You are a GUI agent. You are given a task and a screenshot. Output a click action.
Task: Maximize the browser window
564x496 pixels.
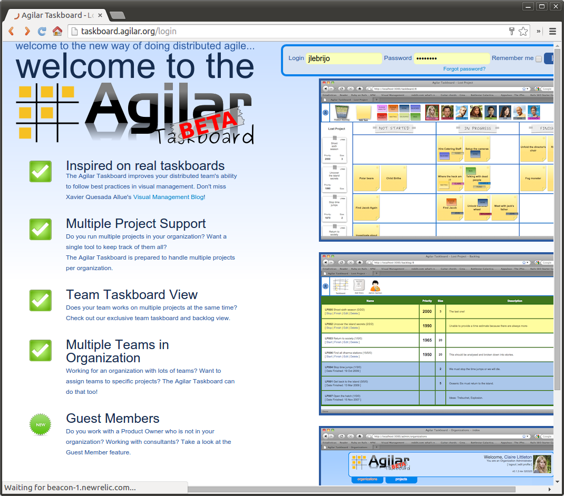[x=542, y=6]
